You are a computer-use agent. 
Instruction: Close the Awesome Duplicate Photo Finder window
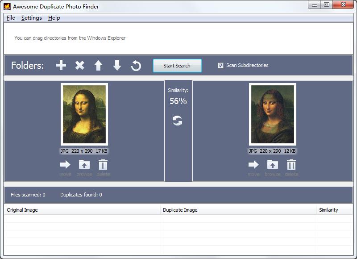tap(343, 5)
